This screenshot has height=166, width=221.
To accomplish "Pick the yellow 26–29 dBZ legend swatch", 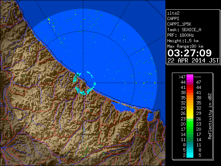I will (x=190, y=113).
